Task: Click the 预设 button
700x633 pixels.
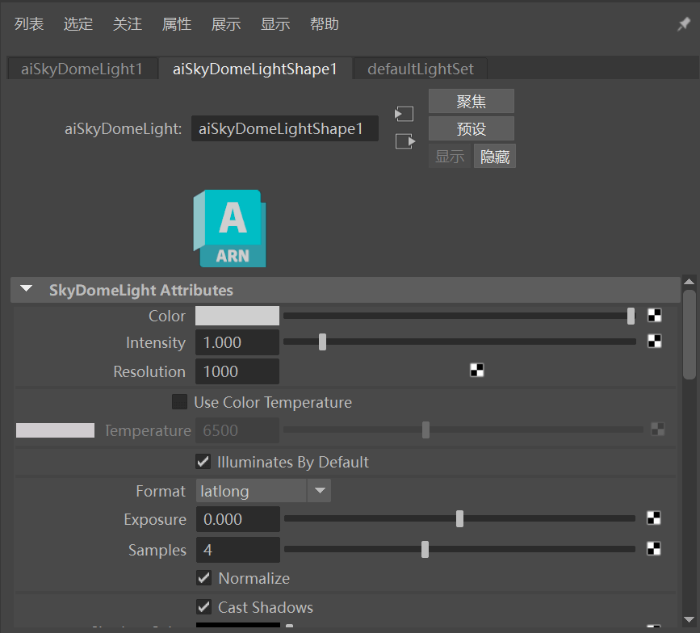Action: point(471,128)
